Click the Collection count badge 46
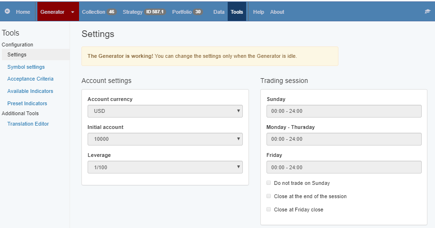This screenshot has width=435, height=228. 111,12
